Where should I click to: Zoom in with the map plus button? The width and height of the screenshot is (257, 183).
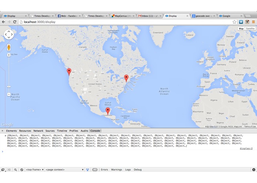click(9, 55)
